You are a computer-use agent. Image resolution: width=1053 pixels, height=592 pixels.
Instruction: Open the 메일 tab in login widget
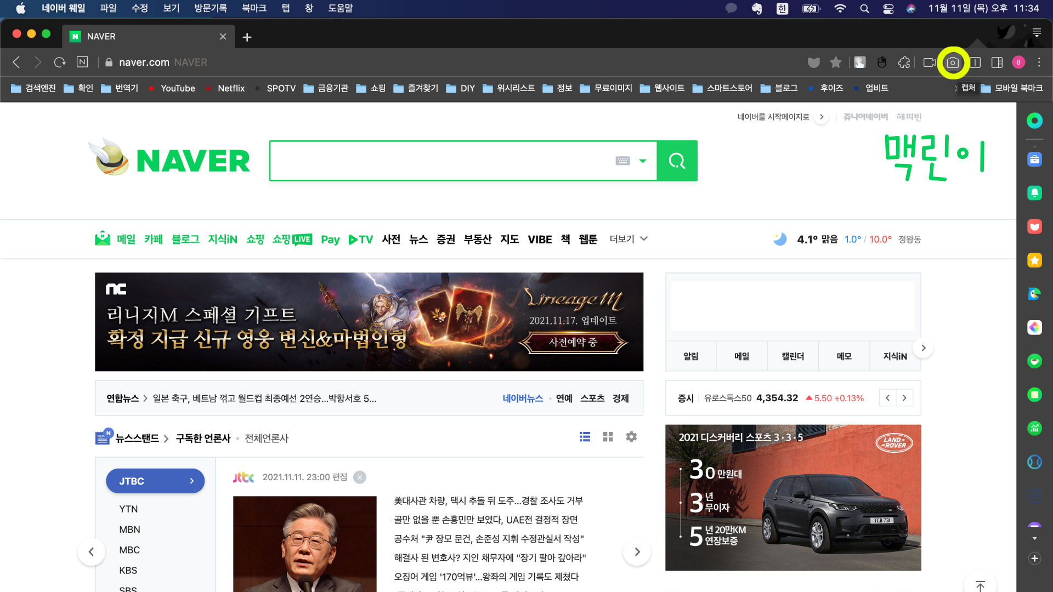pyautogui.click(x=741, y=356)
